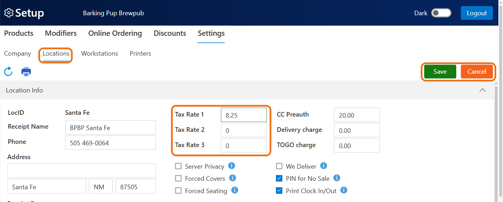Viewport: 503px width, 202px height.
Task: Open the Discounts menu
Action: click(170, 33)
